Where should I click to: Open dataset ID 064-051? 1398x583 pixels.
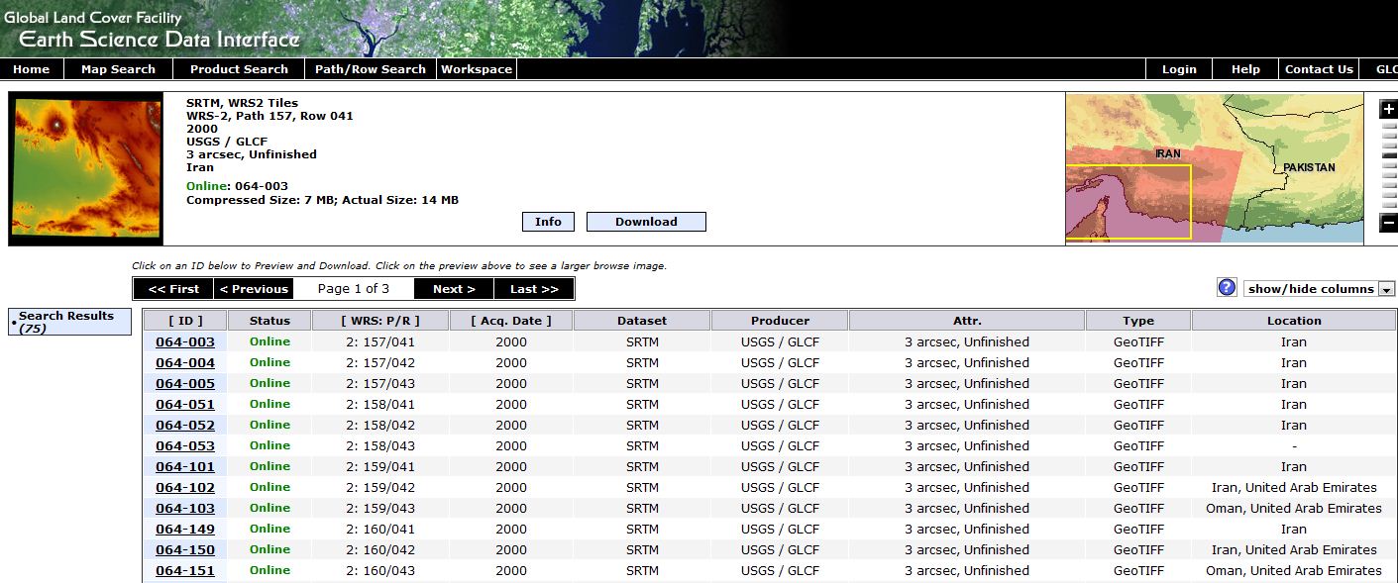pos(185,404)
